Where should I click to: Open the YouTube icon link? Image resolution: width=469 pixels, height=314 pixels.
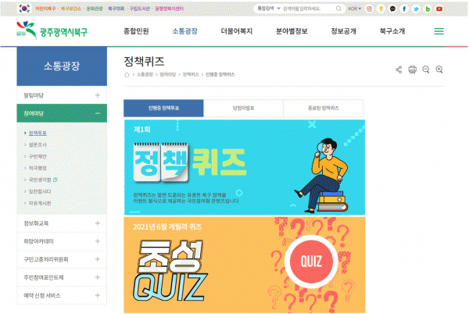tap(439, 9)
